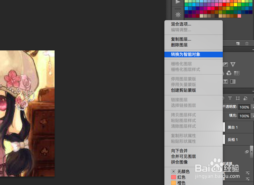Play the action using the play button
This screenshot has width=254, height=185.
[178, 2]
